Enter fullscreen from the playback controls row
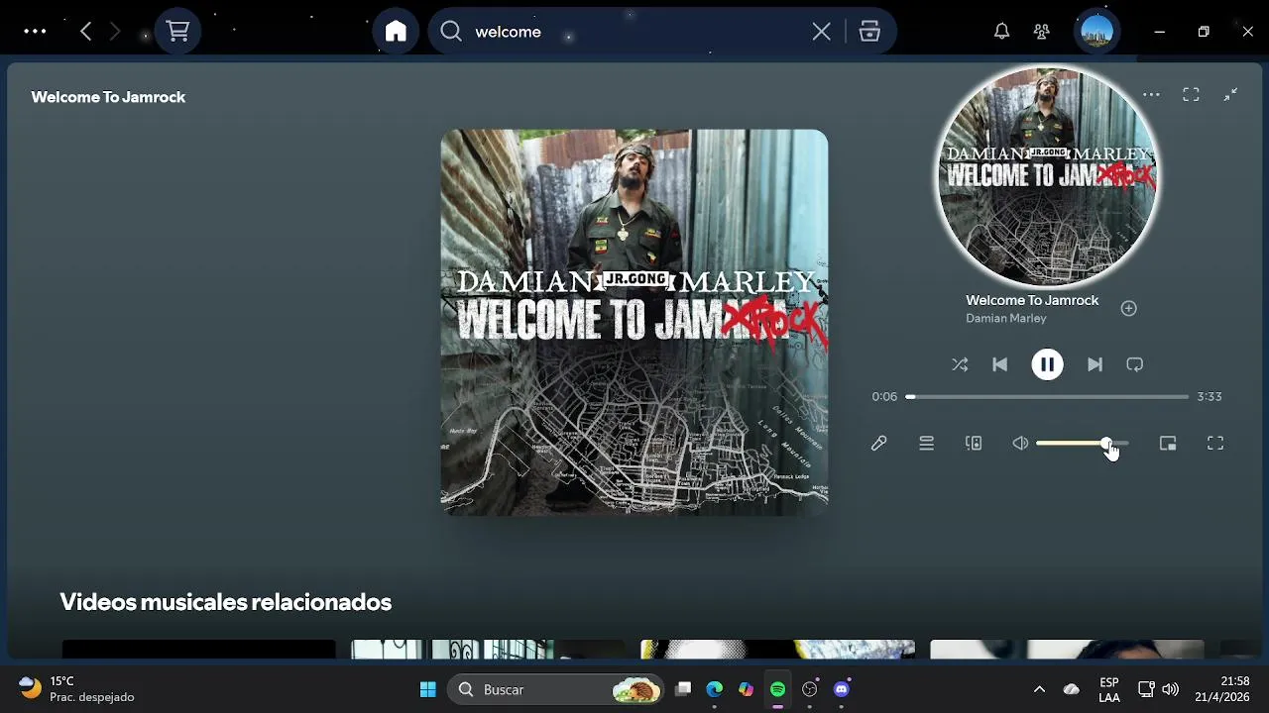1269x713 pixels. 1215,444
